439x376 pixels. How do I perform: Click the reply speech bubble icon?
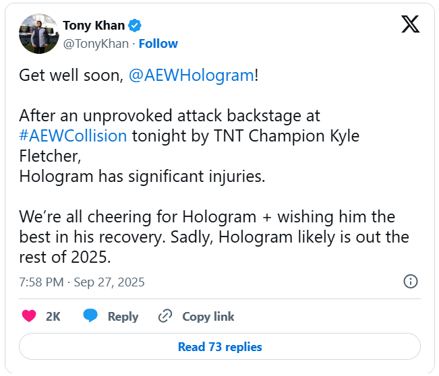click(91, 316)
